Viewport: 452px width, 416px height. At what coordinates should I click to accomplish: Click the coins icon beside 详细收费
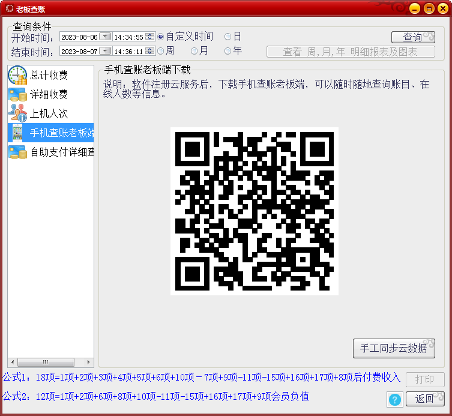click(17, 95)
